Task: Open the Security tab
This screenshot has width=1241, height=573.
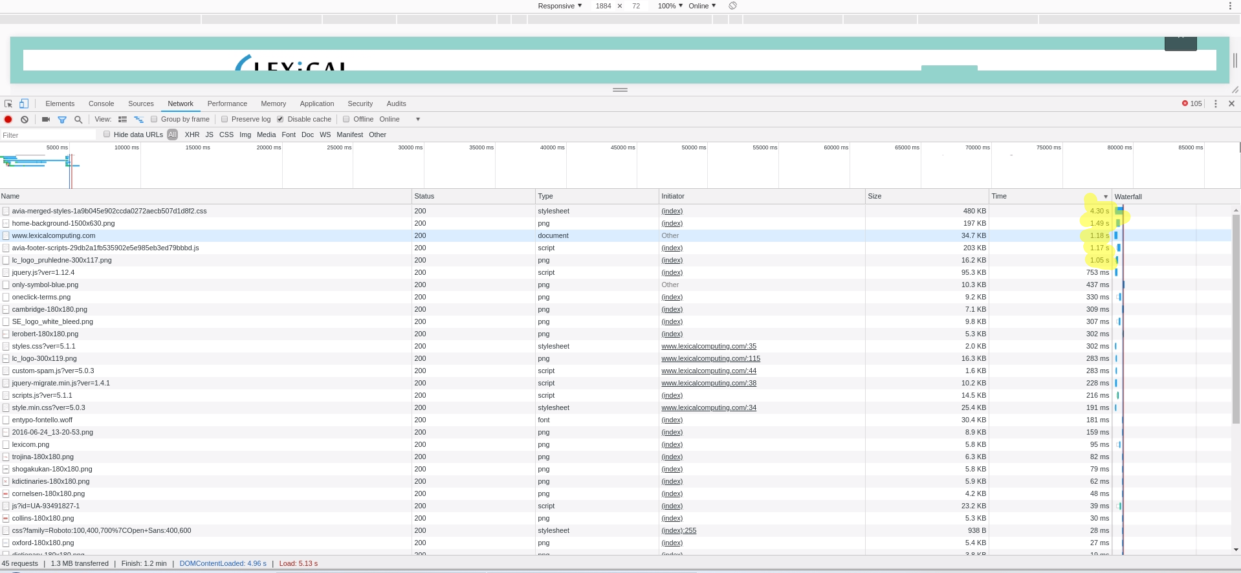Action: [360, 103]
